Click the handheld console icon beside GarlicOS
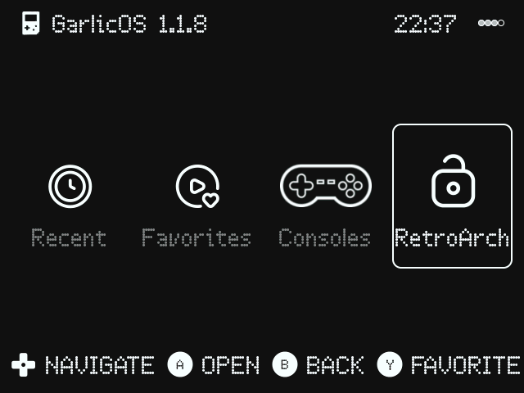This screenshot has width=524, height=393. click(31, 23)
